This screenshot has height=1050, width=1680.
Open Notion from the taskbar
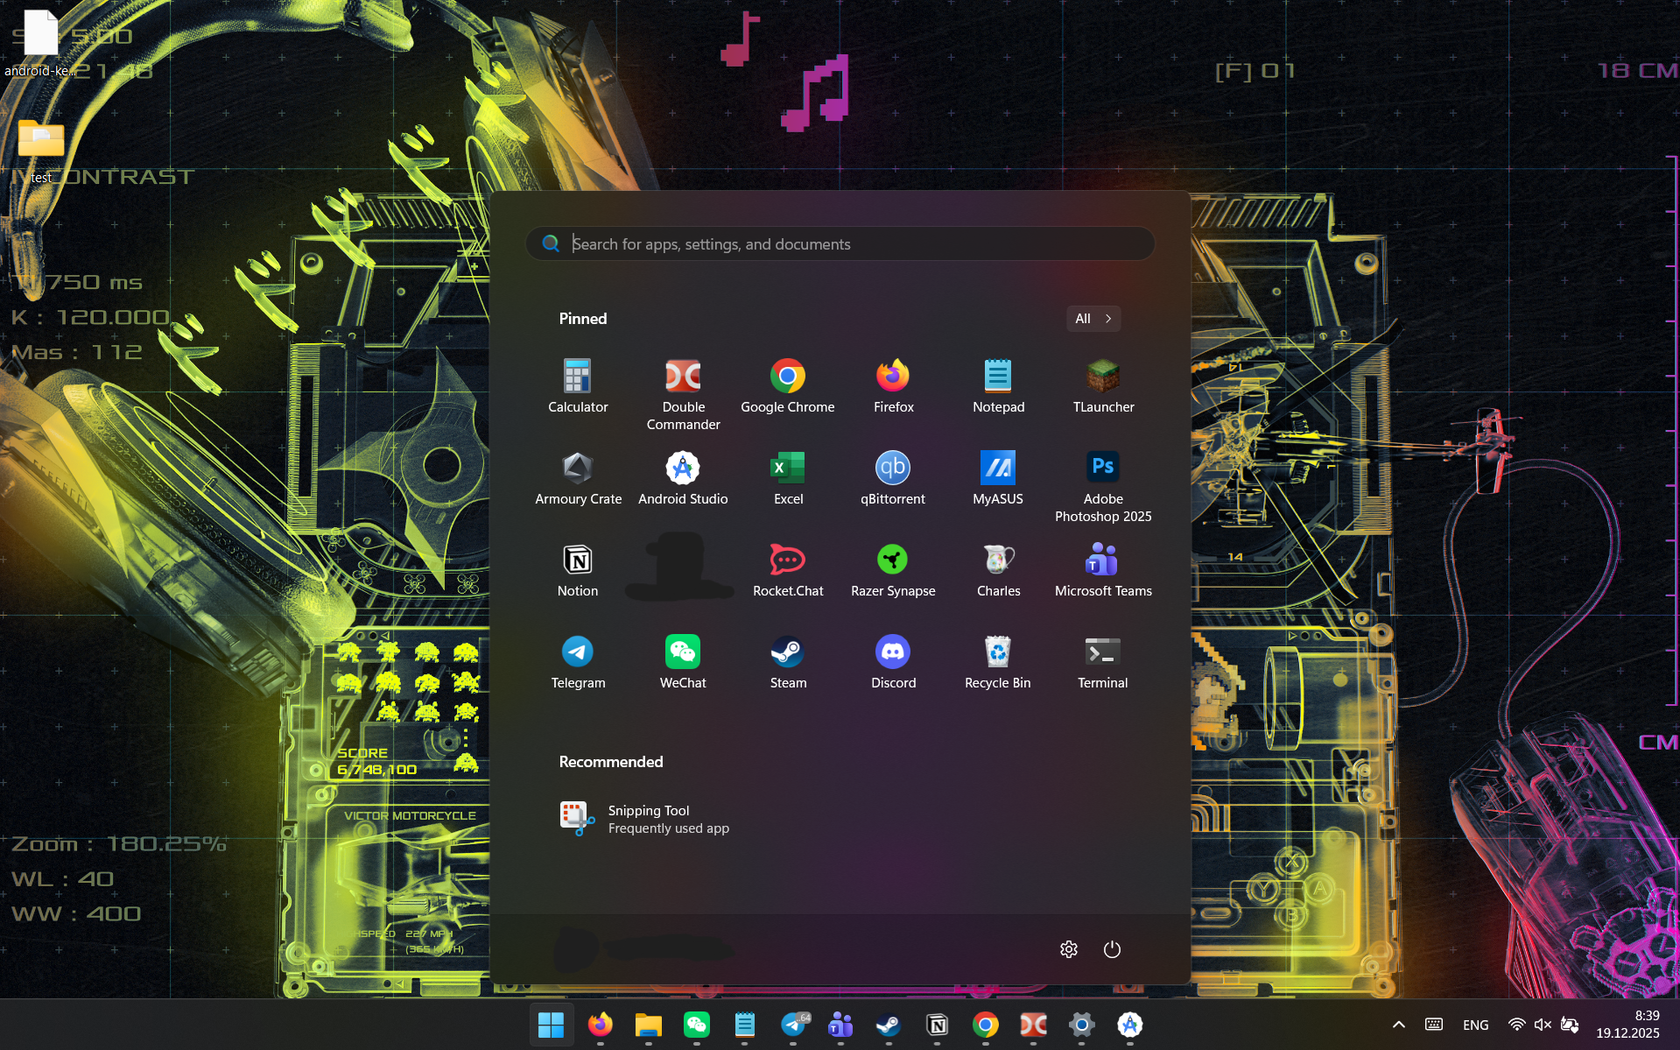coord(937,1025)
